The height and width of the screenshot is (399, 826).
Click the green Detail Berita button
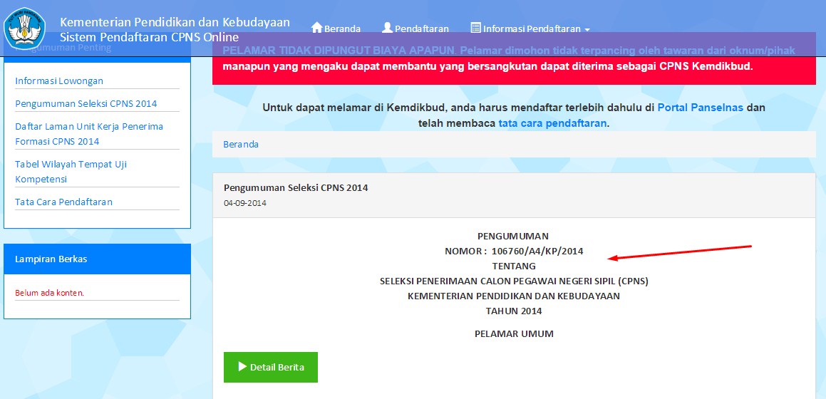271,368
